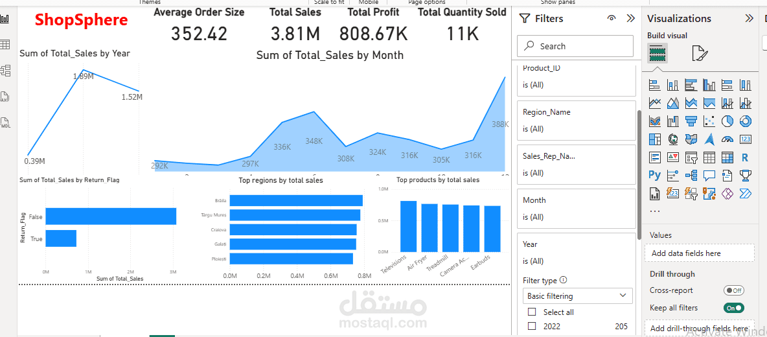Screen dimensions: 767x337
Task: Select the Line chart visual icon
Action: point(655,102)
